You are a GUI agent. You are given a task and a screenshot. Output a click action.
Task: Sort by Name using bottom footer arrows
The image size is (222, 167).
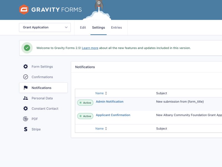[x=106, y=129]
